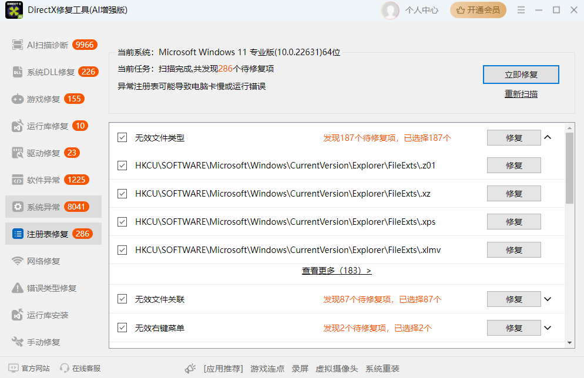Open the 游戏连点 auto-clicker tool
The image size is (584, 378).
click(266, 369)
